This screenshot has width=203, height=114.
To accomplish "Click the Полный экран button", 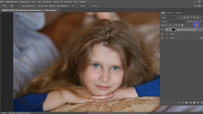I will [95, 6].
